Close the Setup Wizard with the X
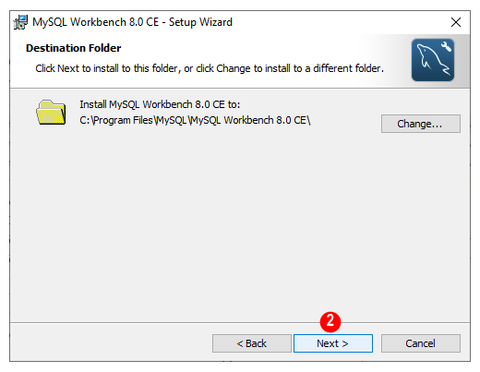The image size is (480, 372). [x=456, y=22]
